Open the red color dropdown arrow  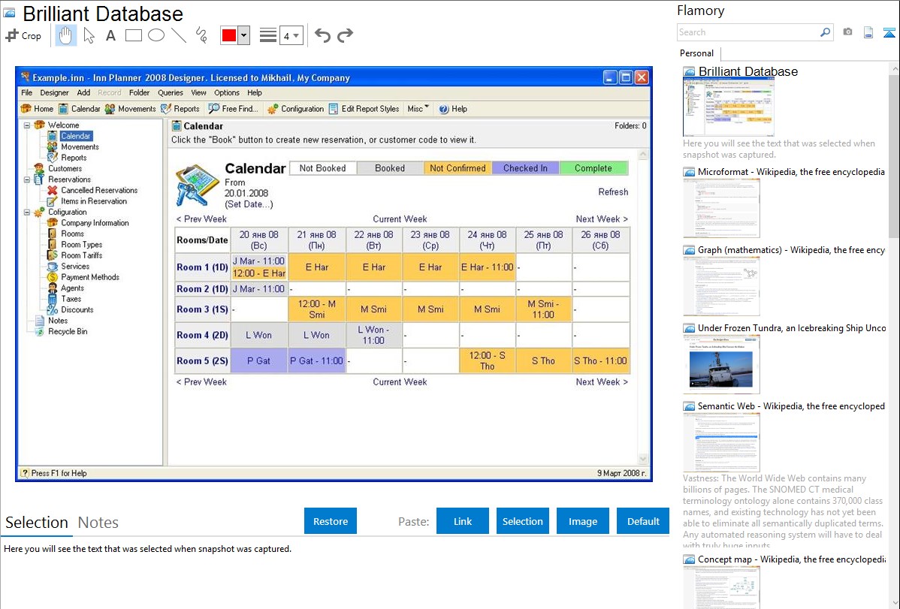244,35
